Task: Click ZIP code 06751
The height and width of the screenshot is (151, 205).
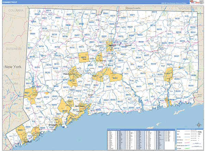Action: (57, 64)
